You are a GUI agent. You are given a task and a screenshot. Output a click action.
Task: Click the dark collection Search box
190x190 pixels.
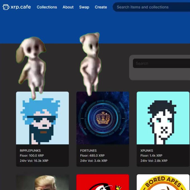(161, 63)
